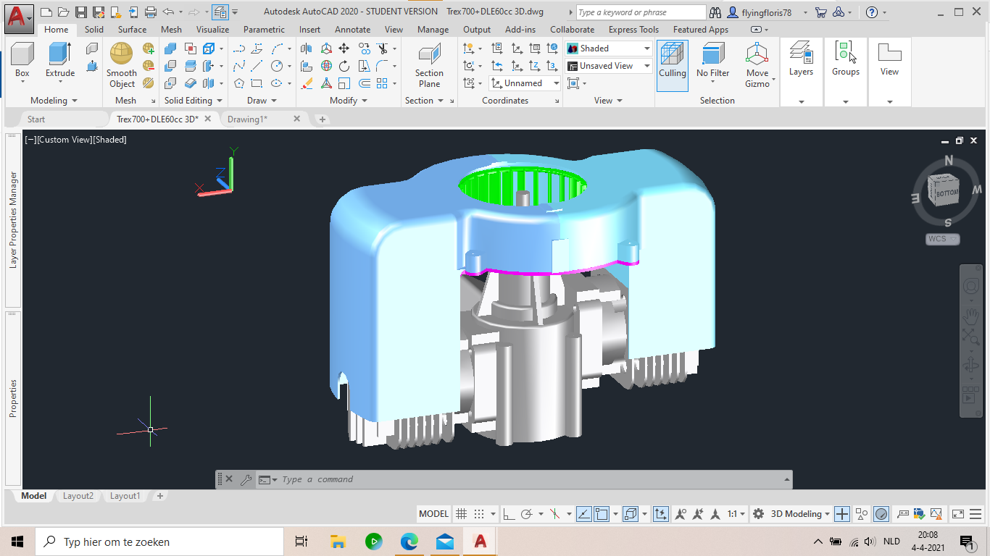Toggle Clean Screen in status bar
This screenshot has width=990, height=556.
958,514
